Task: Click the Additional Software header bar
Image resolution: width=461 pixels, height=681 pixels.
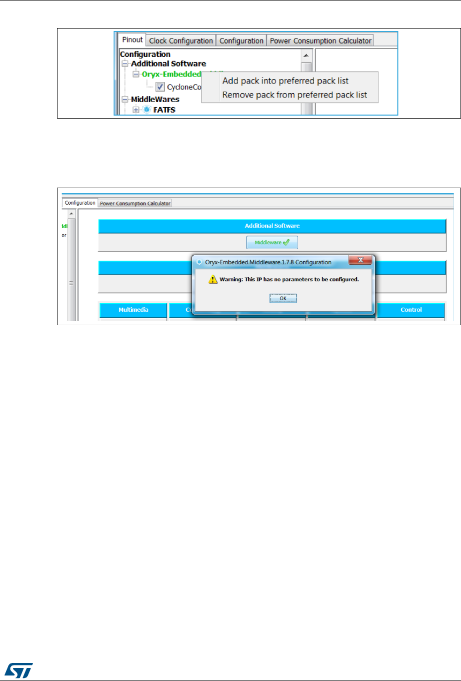Action: (x=272, y=226)
